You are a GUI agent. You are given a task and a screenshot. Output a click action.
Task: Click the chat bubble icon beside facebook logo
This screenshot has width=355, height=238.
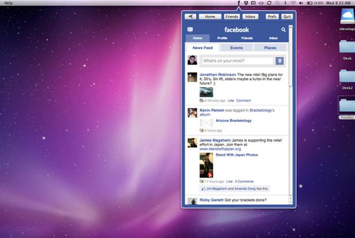190,29
